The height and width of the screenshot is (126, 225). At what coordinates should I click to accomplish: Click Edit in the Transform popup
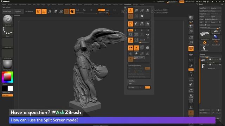pyautogui.click(x=130, y=24)
